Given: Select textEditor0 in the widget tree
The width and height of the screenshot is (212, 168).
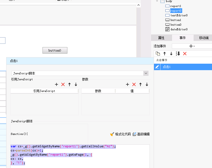Looking at the screenshot, I should point(179,15).
